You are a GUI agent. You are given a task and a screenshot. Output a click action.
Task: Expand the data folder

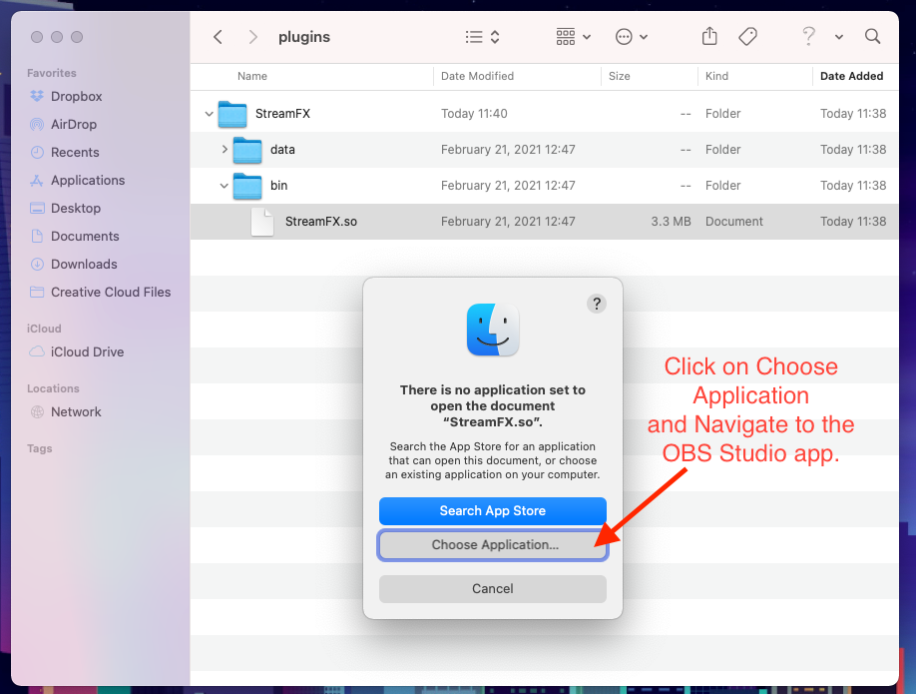(225, 150)
